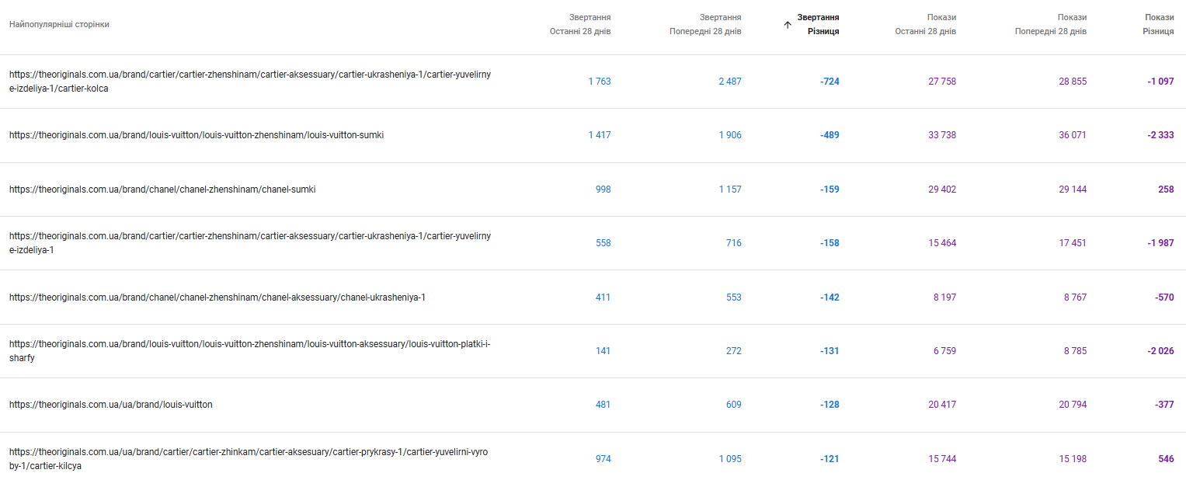Sort by Покази Останні 28 днів column

pos(925,24)
